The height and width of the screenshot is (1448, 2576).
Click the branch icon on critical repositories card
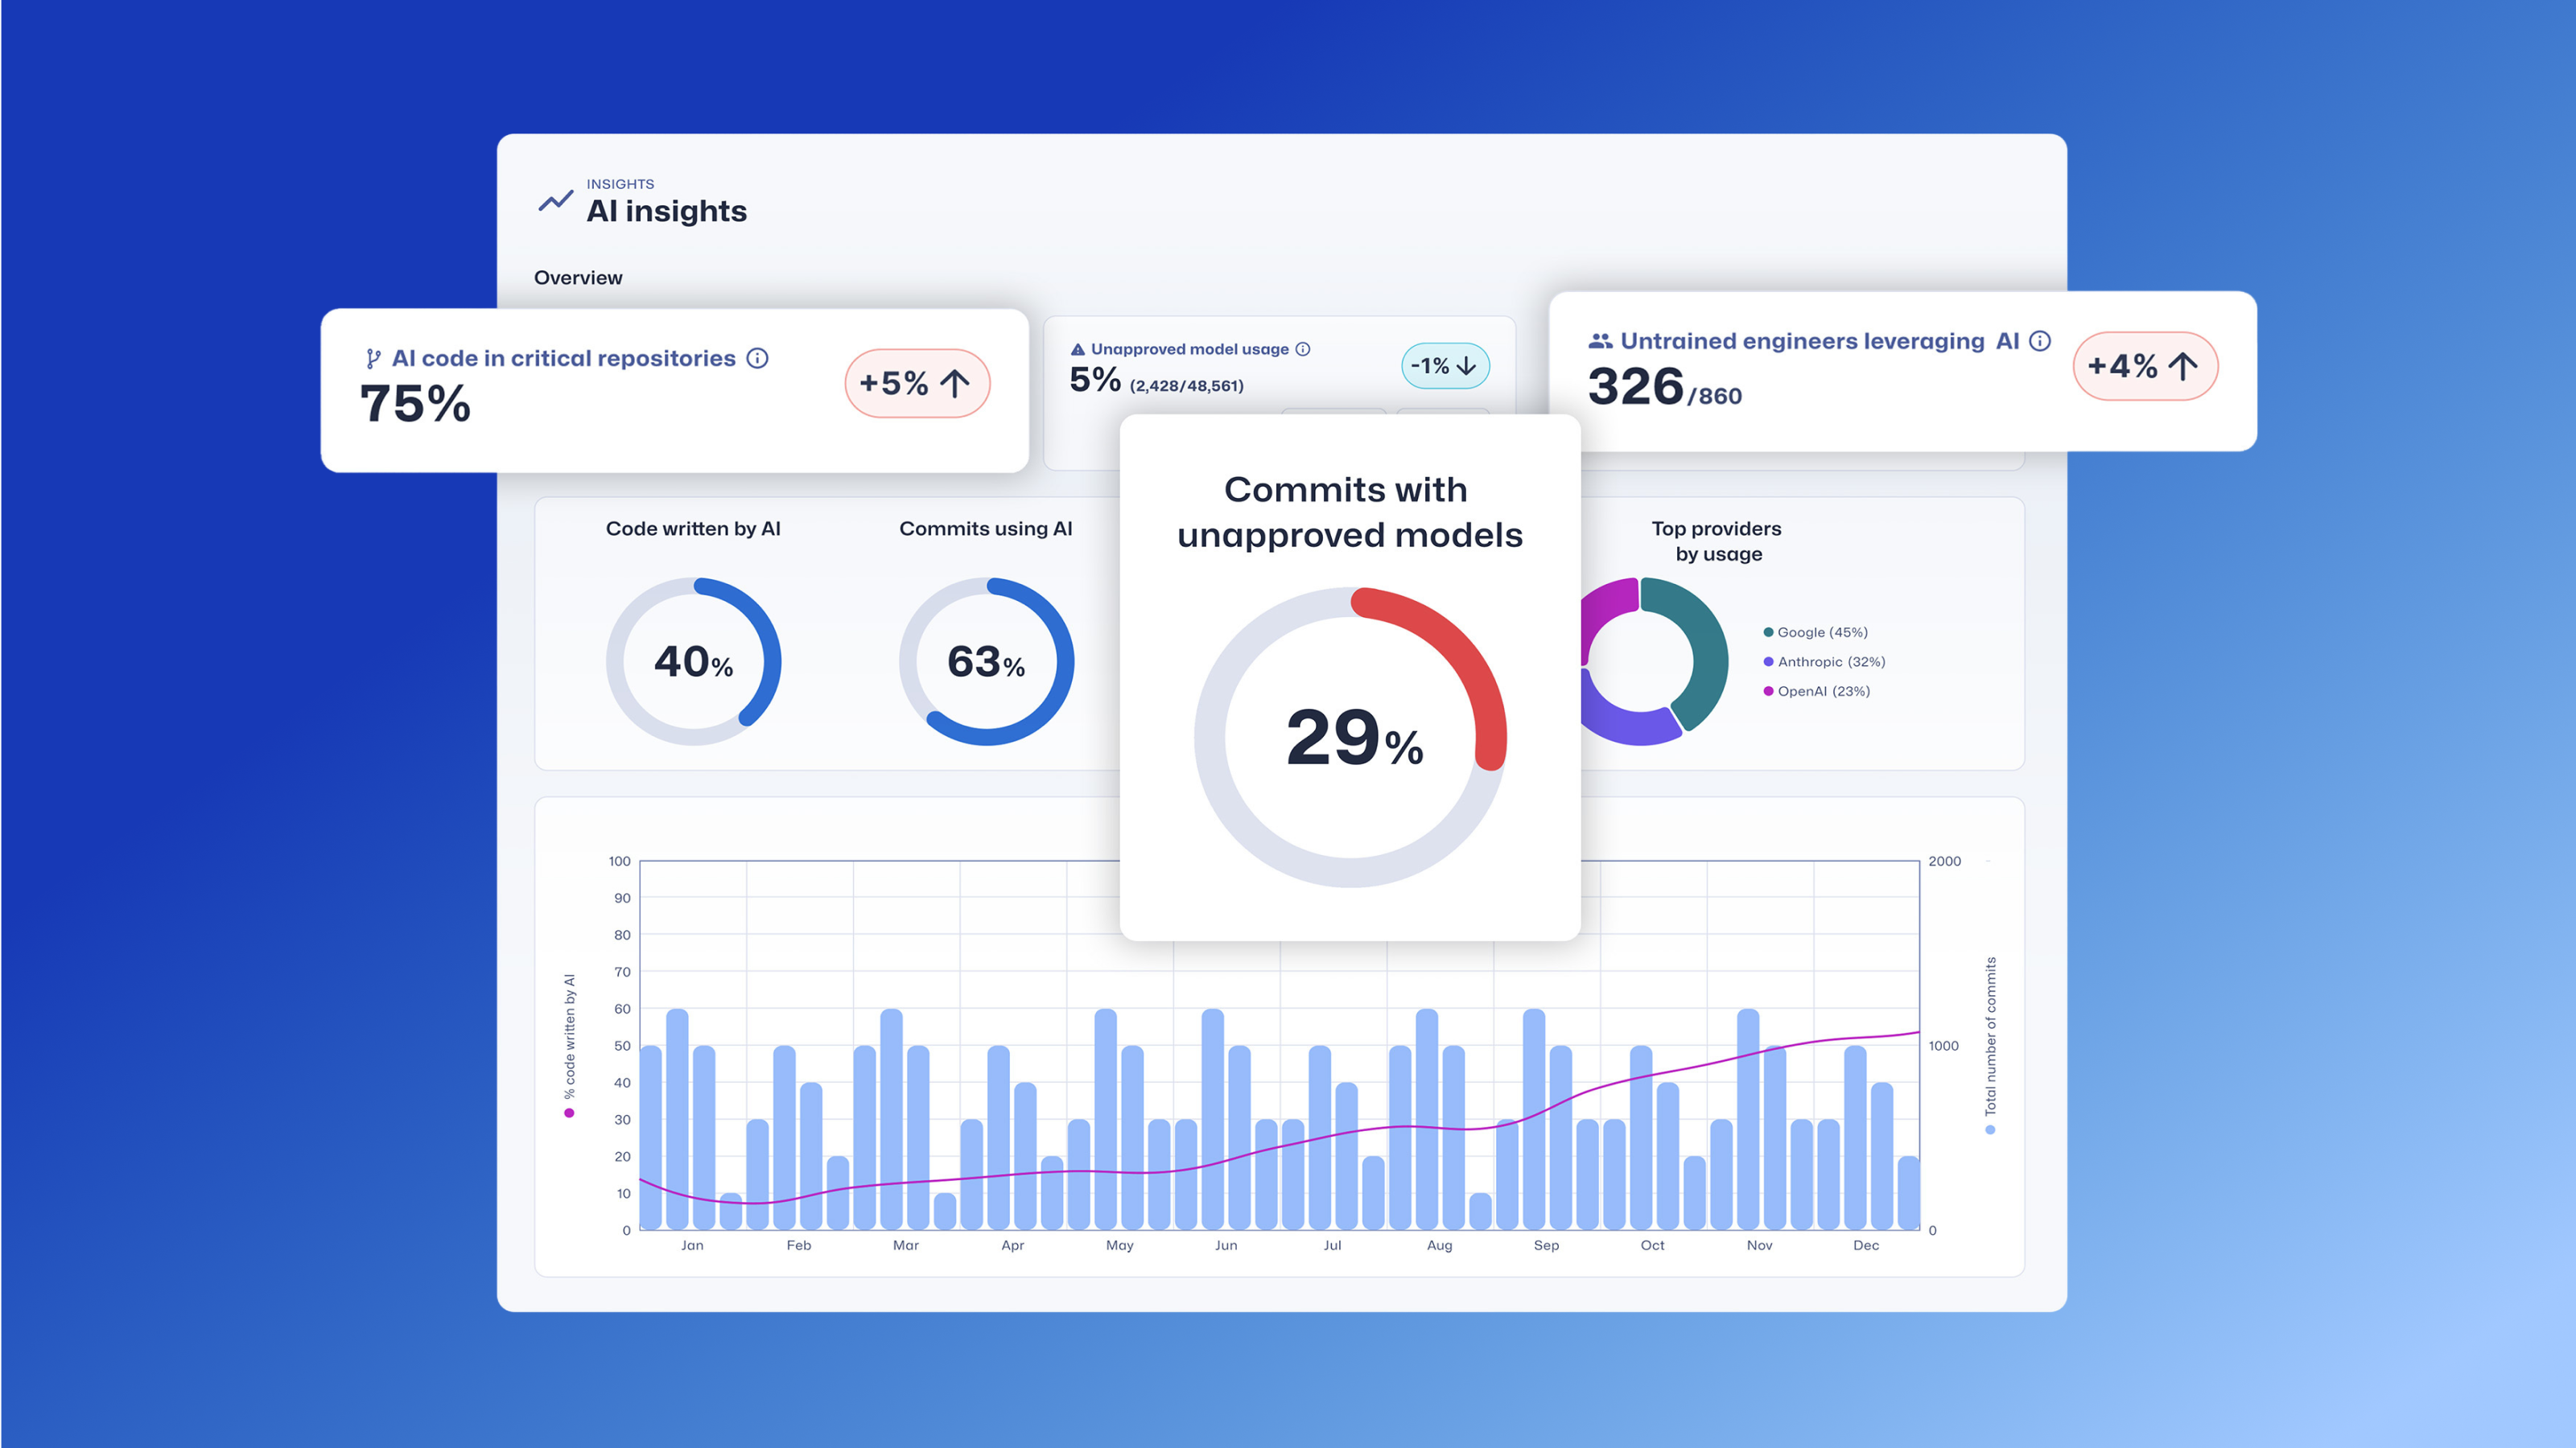pos(373,359)
